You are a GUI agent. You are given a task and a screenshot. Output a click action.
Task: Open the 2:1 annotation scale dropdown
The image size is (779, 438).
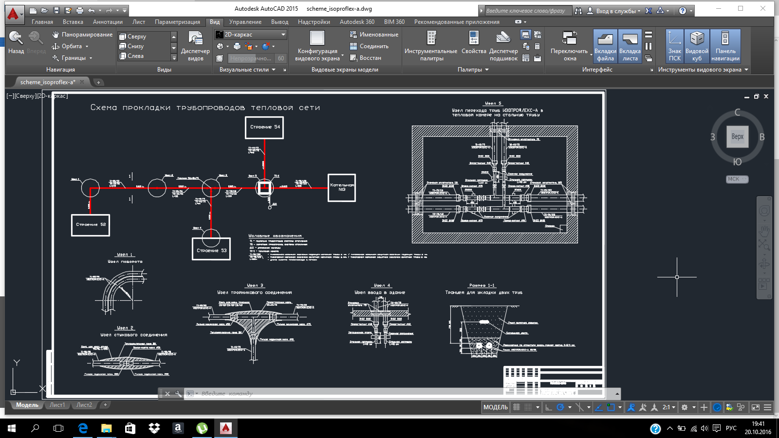point(669,407)
